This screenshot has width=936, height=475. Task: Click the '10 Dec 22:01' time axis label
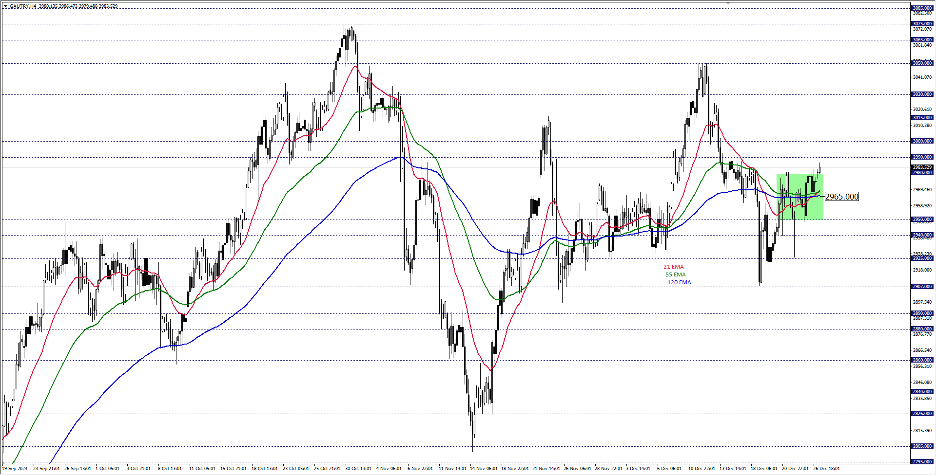[x=702, y=469]
